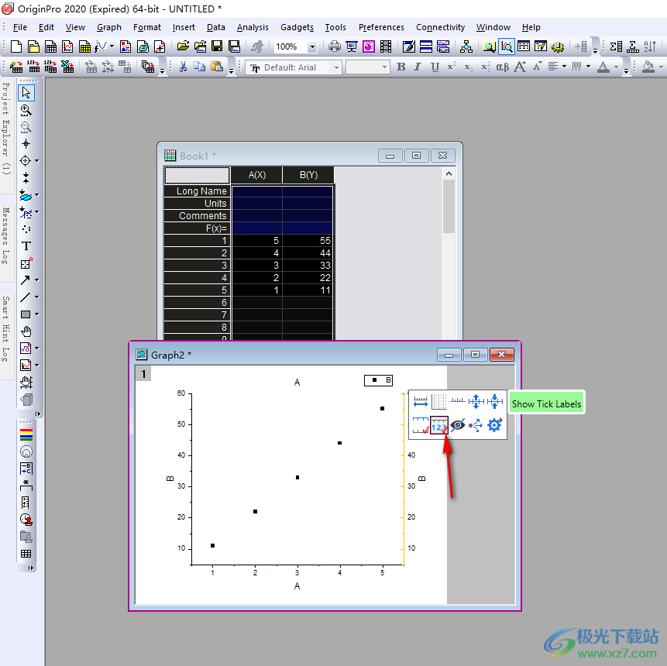Click the color palette icon in the left toolbar
This screenshot has height=666, width=667.
point(26,434)
